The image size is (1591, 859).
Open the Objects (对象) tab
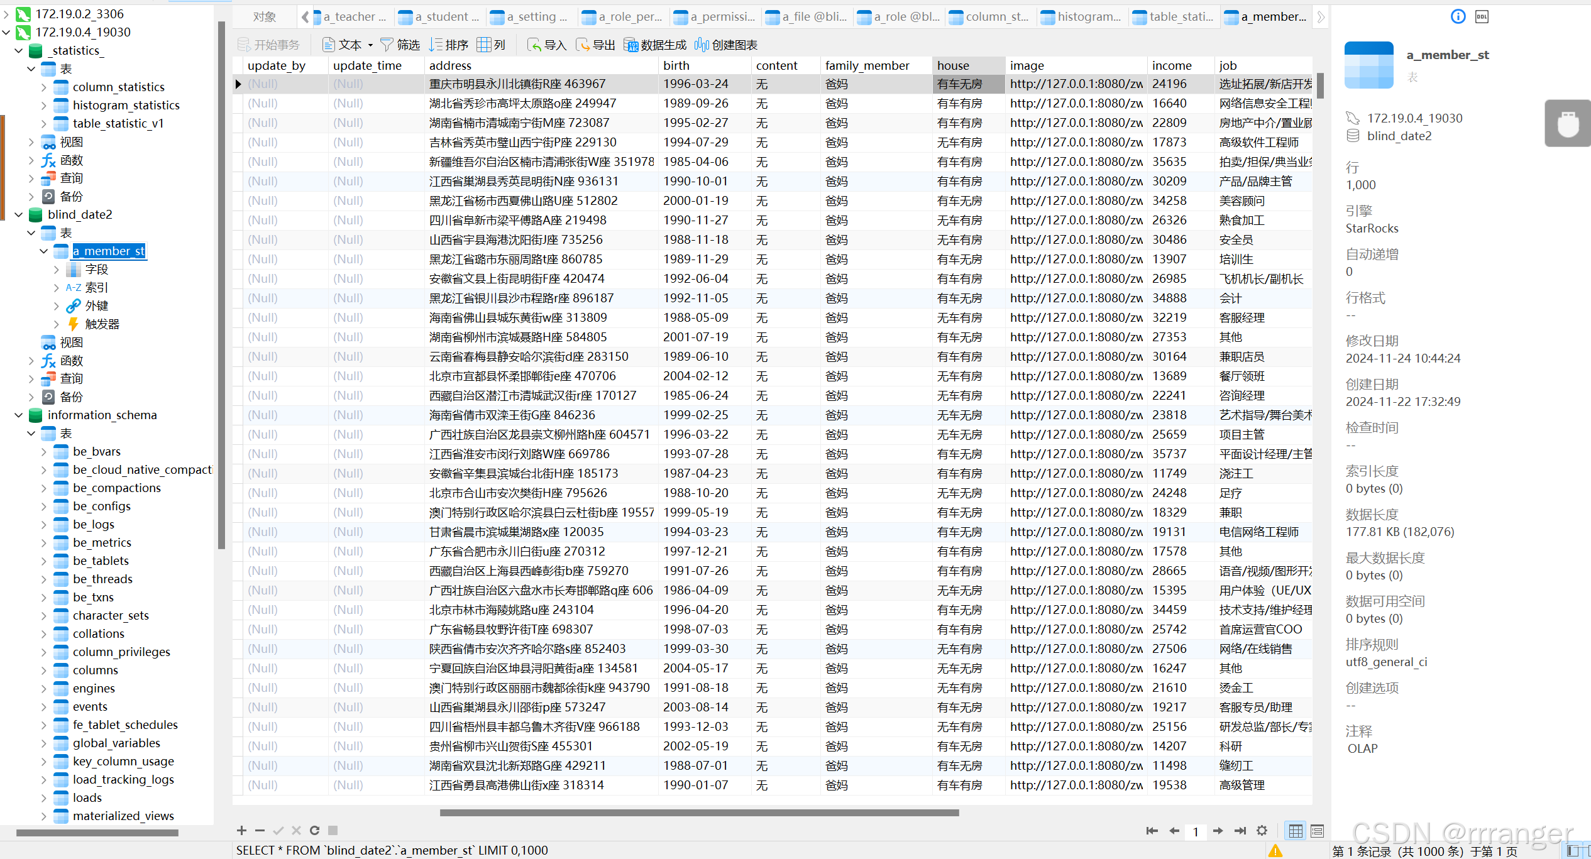click(x=265, y=17)
